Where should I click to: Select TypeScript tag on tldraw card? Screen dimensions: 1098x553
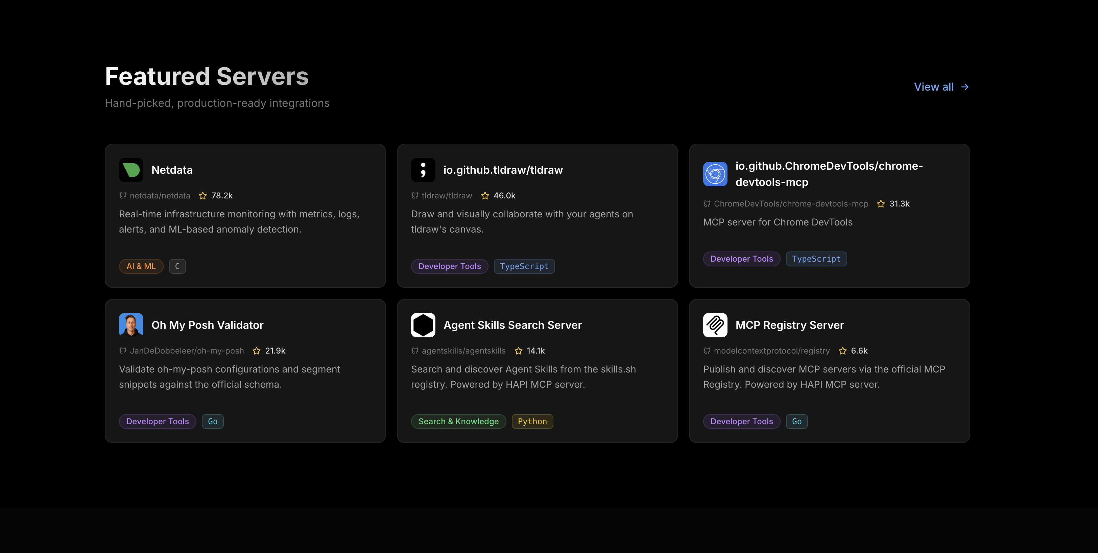(x=524, y=266)
